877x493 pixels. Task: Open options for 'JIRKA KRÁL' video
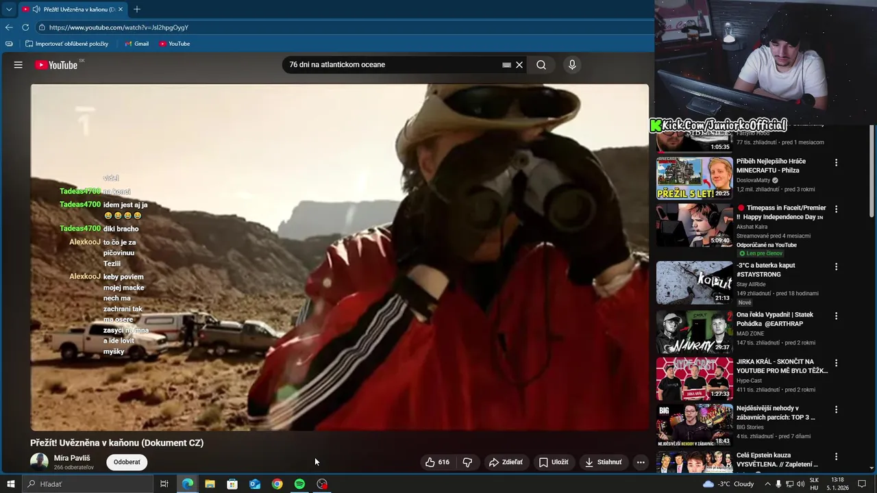pyautogui.click(x=836, y=363)
